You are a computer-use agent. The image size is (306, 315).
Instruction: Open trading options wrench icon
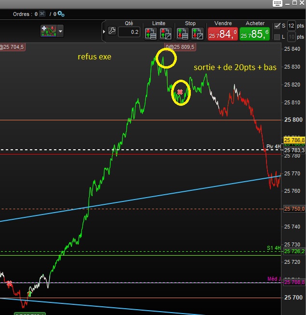[112, 31]
